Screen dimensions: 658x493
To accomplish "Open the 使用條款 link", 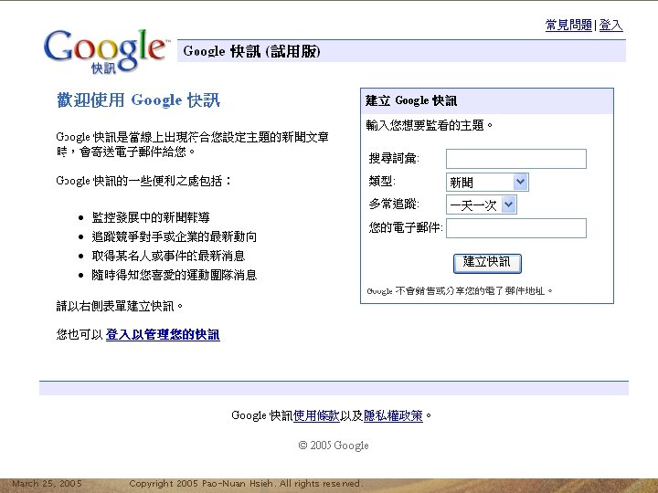I will point(316,415).
